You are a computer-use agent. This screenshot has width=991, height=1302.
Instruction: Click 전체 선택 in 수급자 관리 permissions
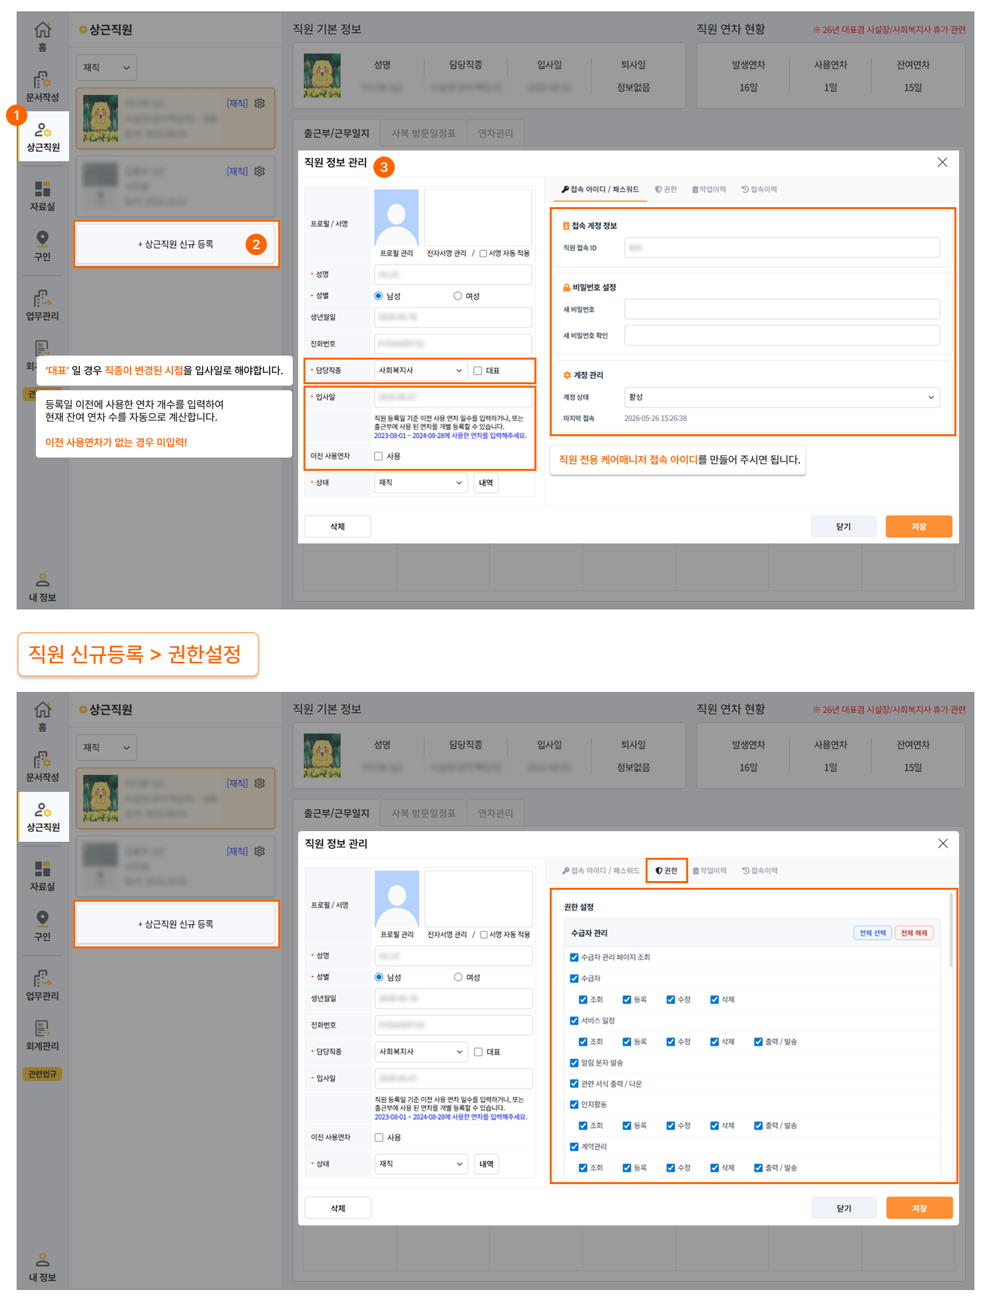coord(873,933)
